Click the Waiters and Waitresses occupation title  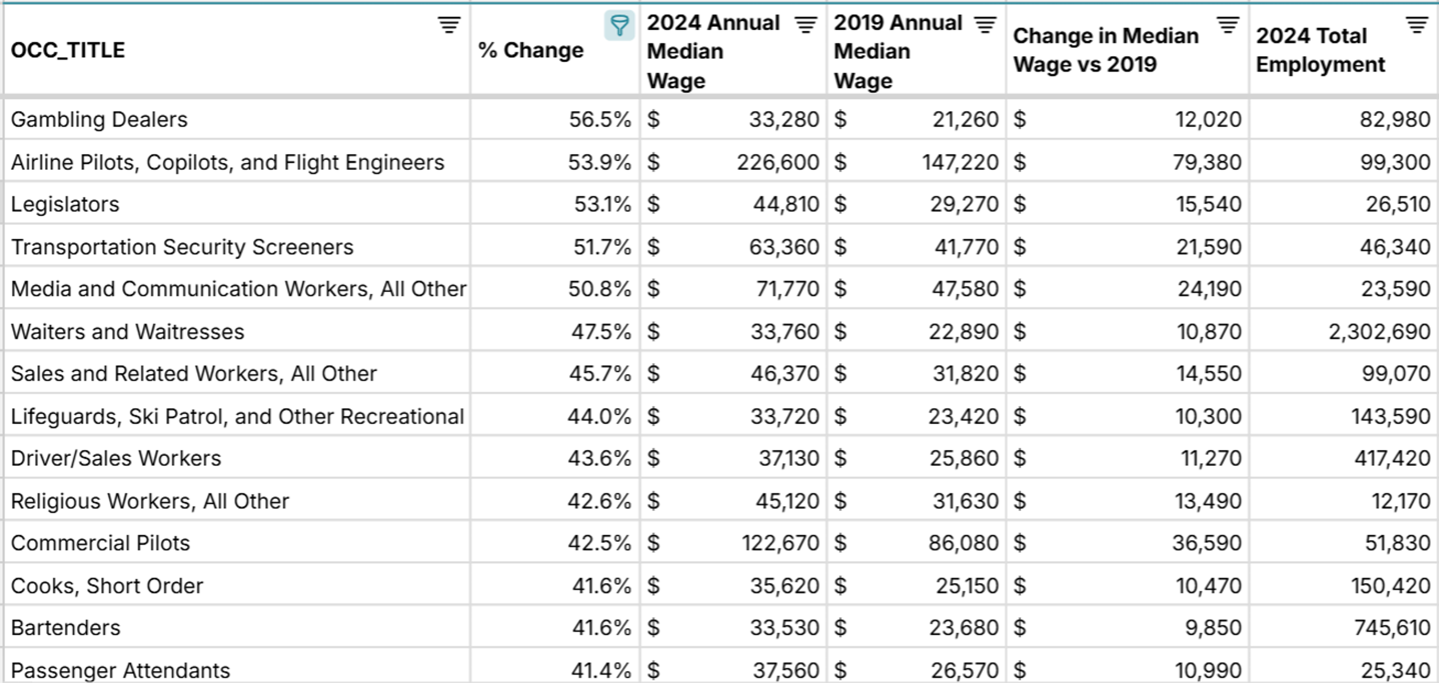tap(127, 330)
